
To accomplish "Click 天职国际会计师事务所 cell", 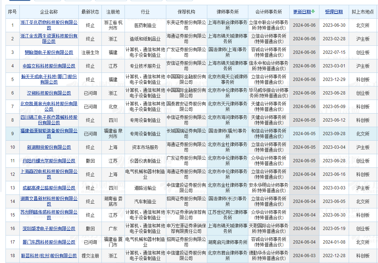I will (269, 229).
